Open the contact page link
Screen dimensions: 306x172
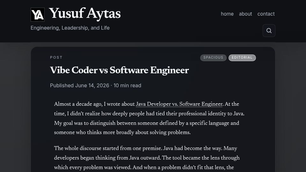[266, 14]
